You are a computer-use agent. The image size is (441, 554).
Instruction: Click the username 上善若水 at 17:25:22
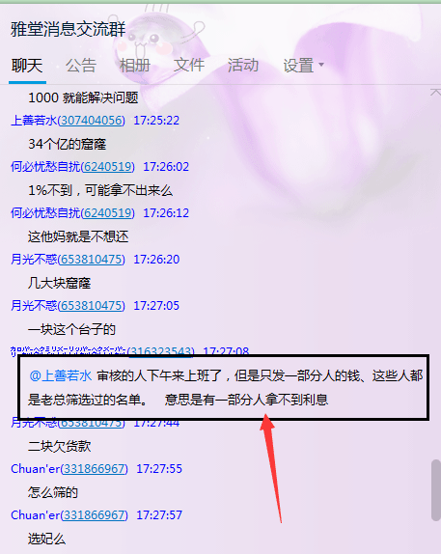click(x=34, y=121)
